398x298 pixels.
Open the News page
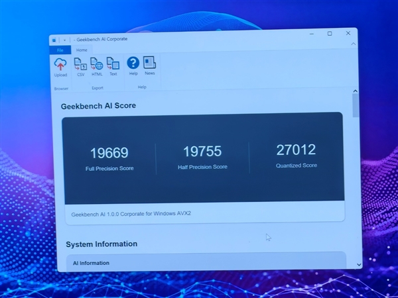(x=149, y=66)
